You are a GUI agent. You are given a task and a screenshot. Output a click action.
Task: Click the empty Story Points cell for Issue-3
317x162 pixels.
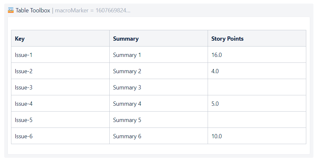click(x=257, y=87)
